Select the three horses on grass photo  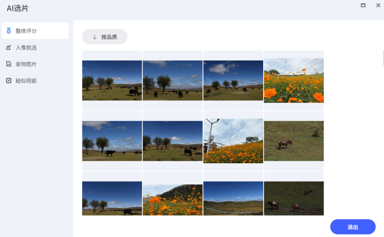pyautogui.click(x=294, y=198)
